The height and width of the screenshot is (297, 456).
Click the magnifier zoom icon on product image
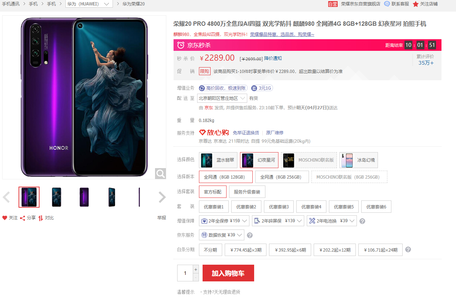[160, 174]
